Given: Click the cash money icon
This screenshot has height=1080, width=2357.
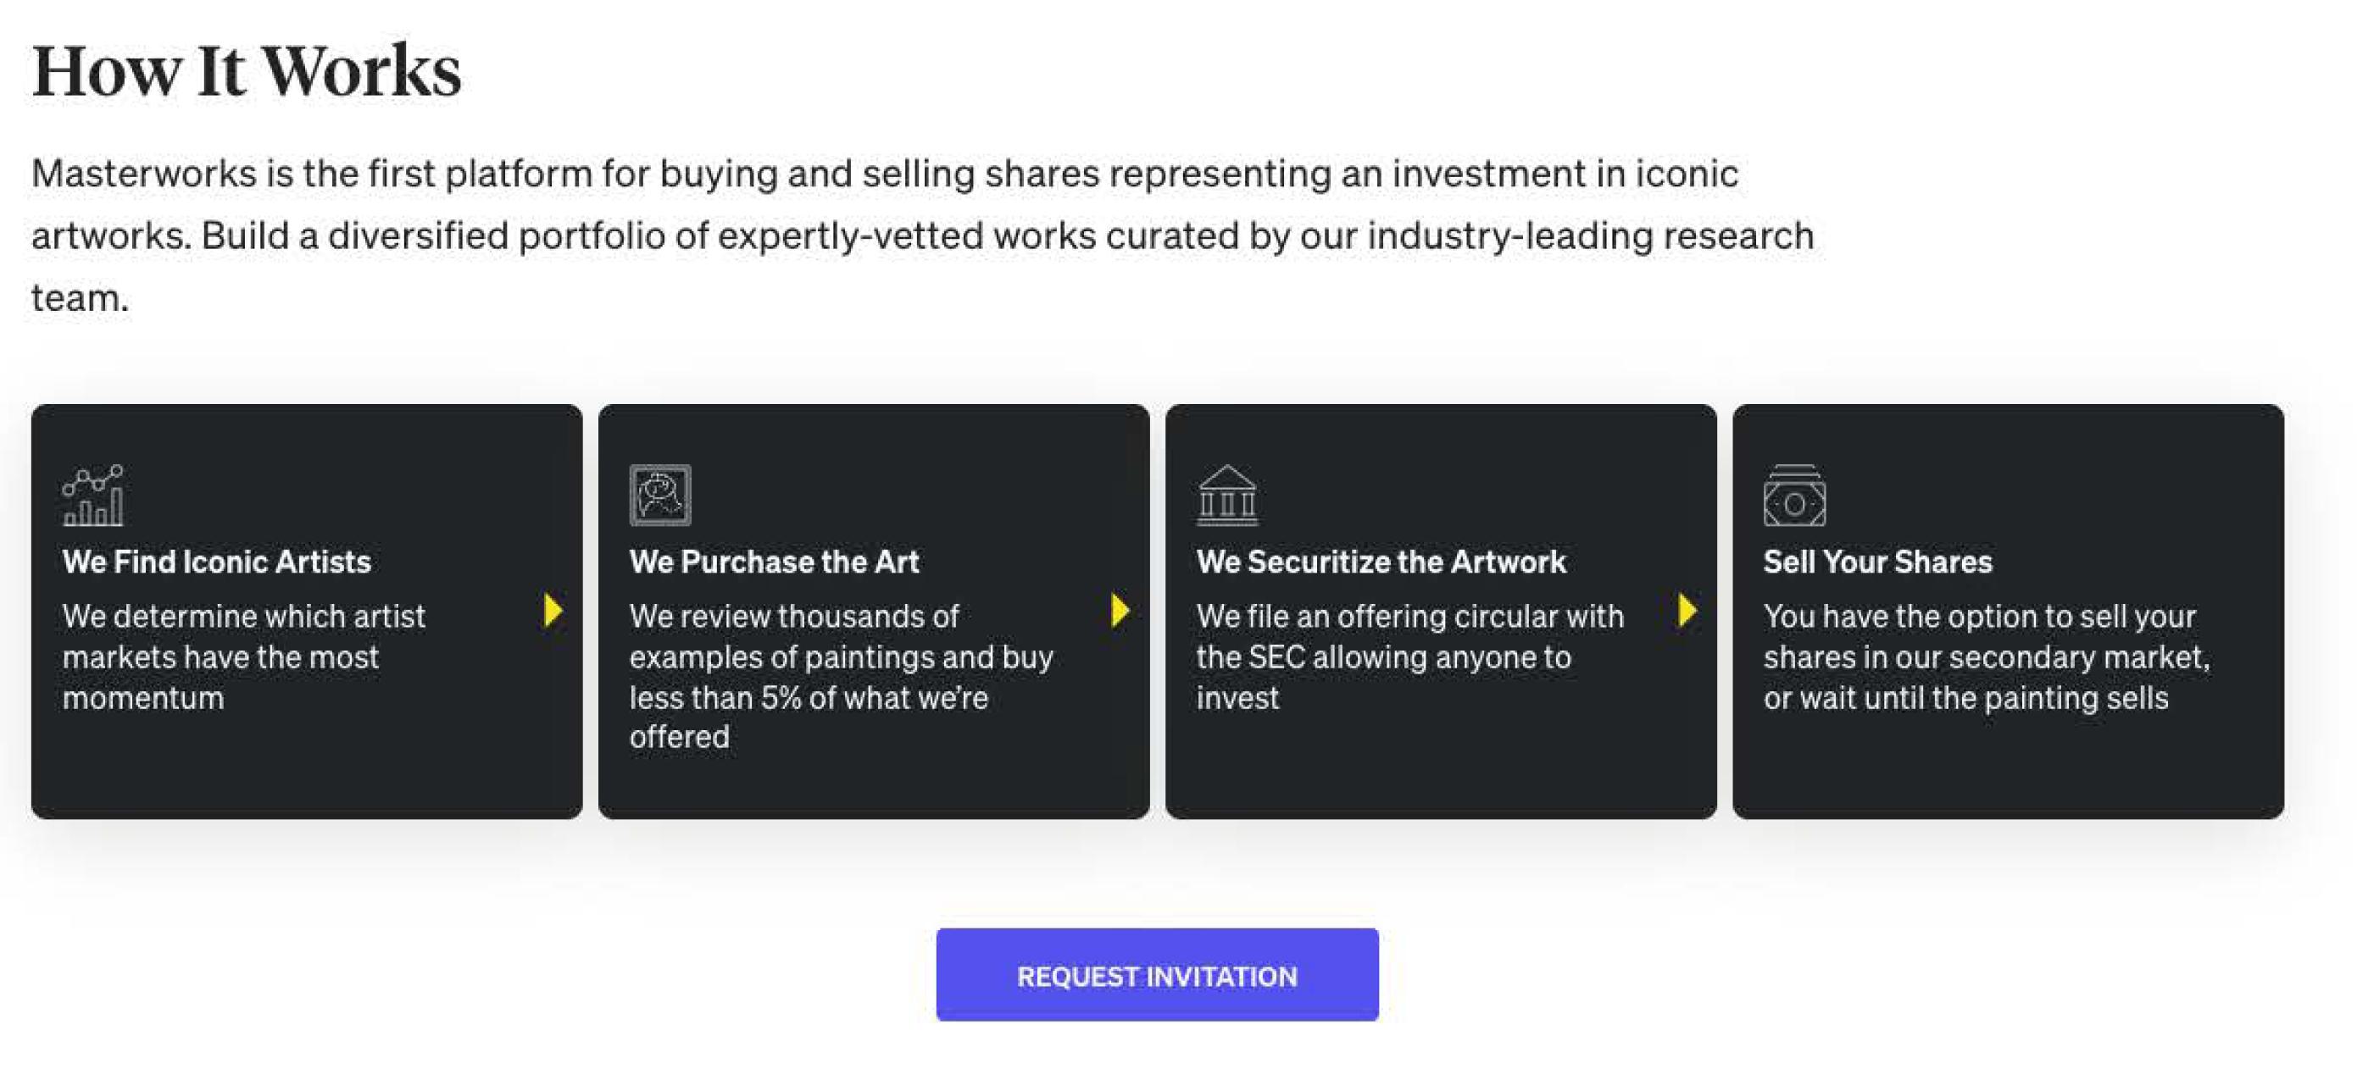Looking at the screenshot, I should pos(1793,496).
